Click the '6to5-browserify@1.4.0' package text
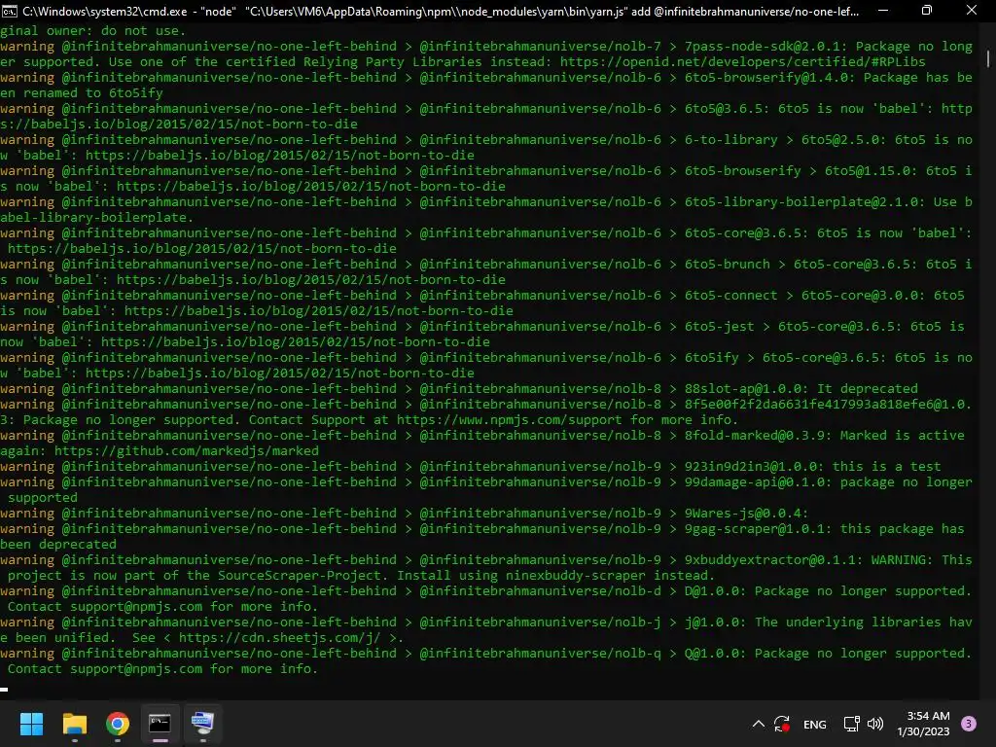Image resolution: width=996 pixels, height=747 pixels. (x=770, y=78)
